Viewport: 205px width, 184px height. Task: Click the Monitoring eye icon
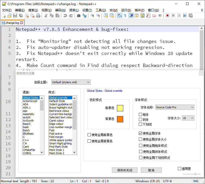[160, 16]
